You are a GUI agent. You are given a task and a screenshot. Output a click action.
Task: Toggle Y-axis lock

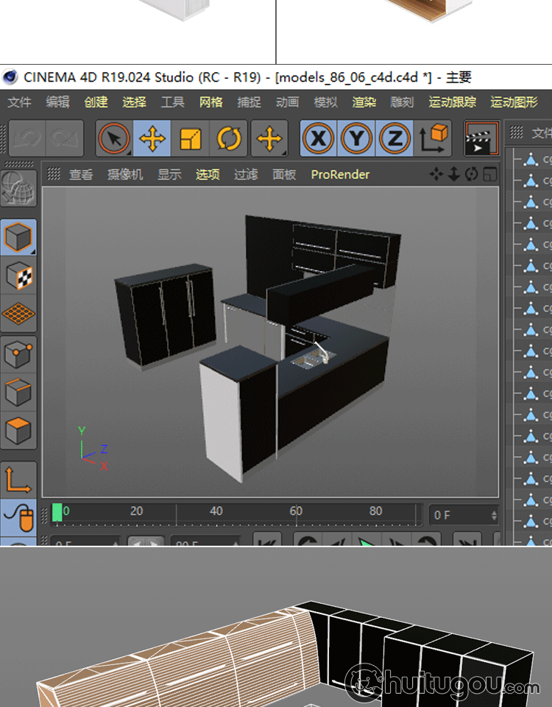356,138
